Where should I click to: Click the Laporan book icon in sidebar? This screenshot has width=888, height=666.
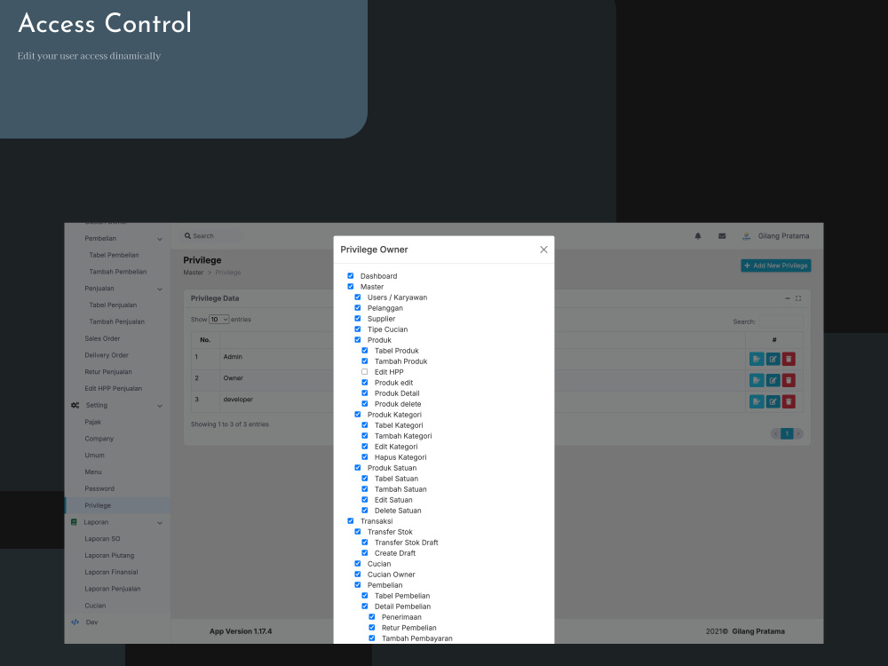coord(74,522)
